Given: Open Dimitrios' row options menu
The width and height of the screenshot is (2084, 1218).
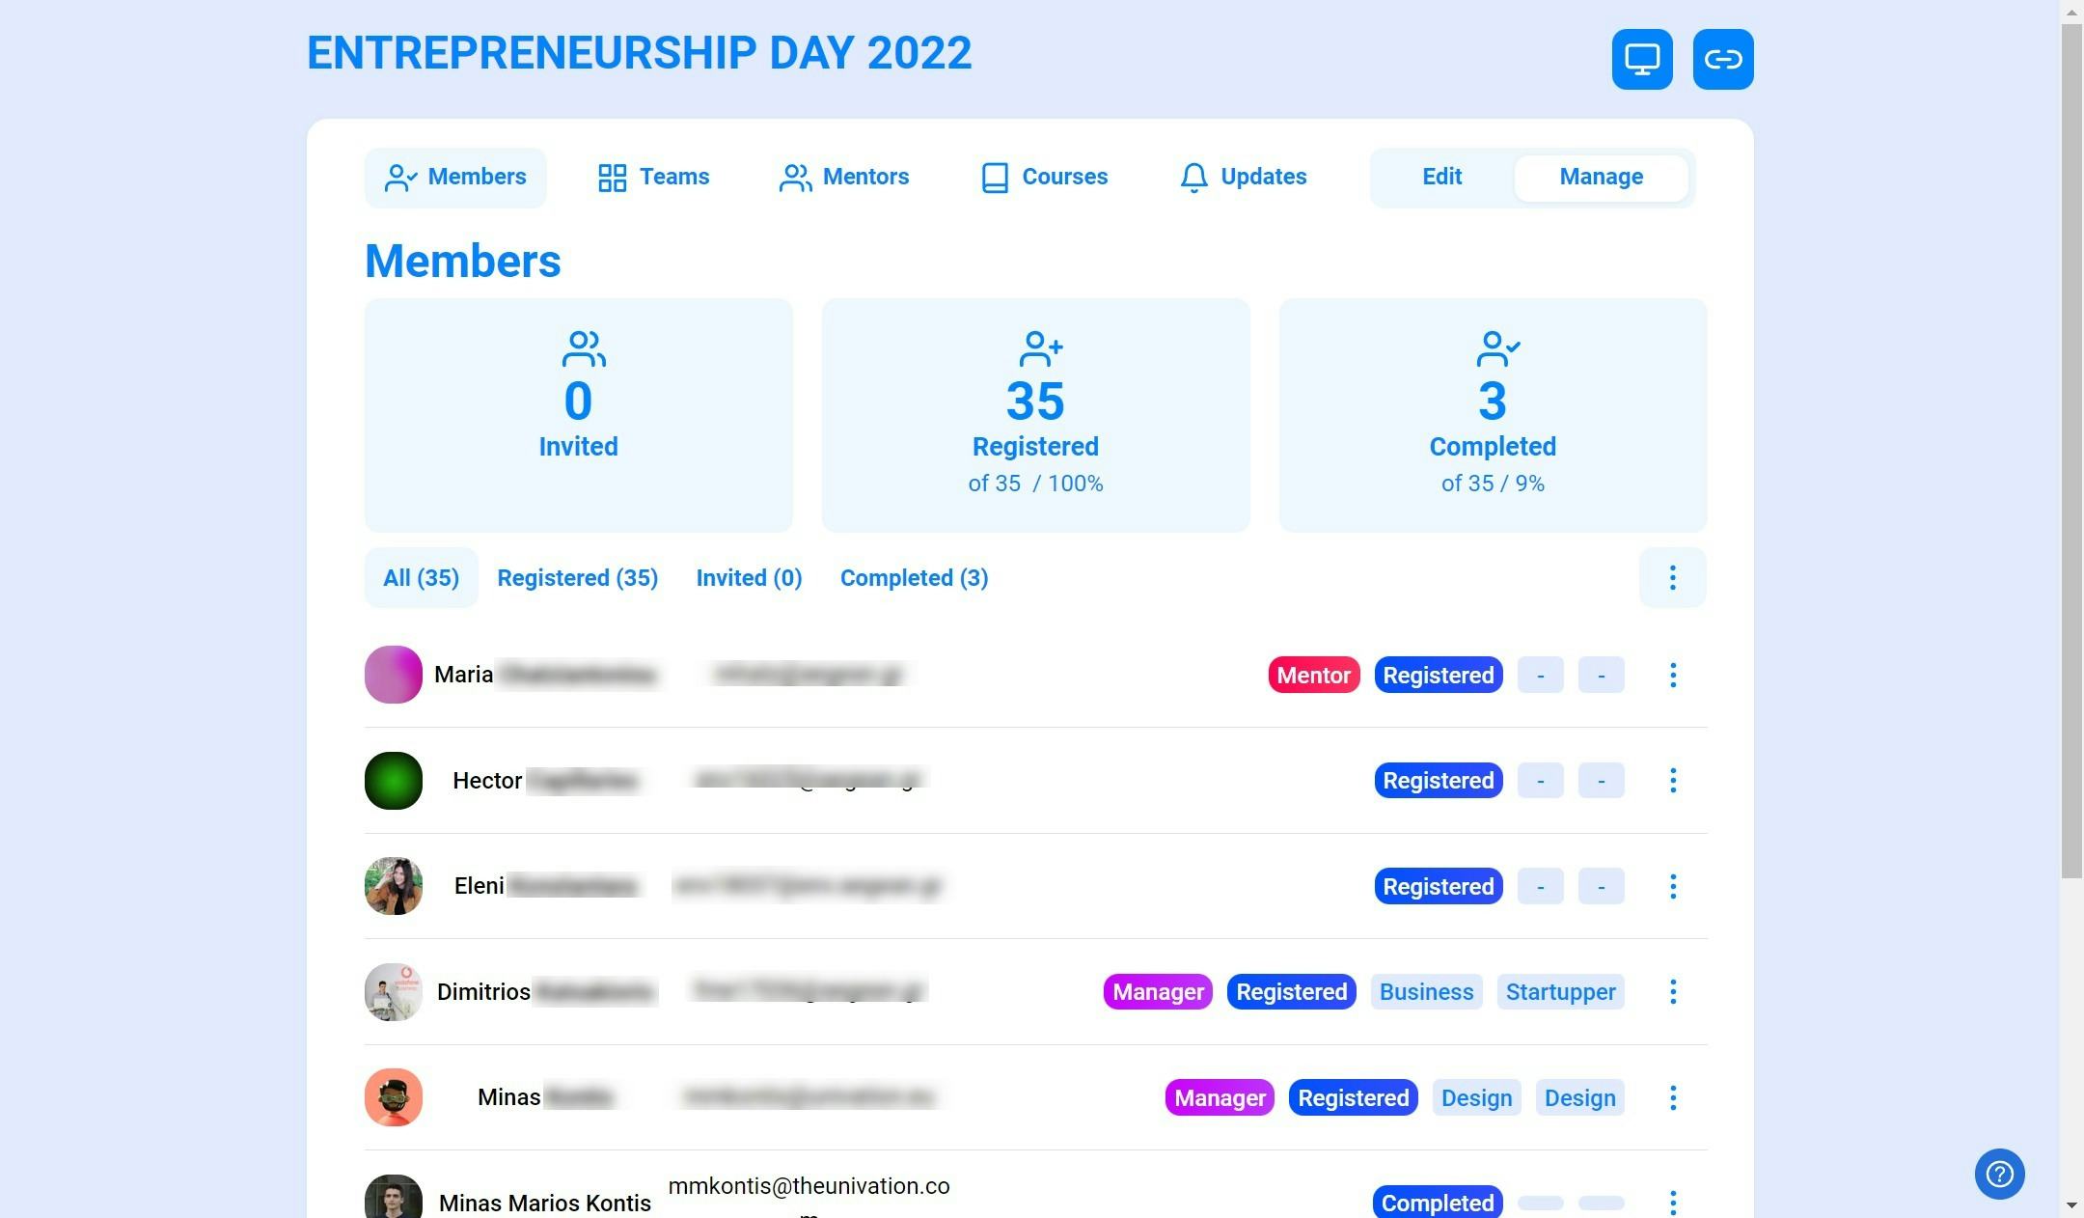Looking at the screenshot, I should 1672,991.
